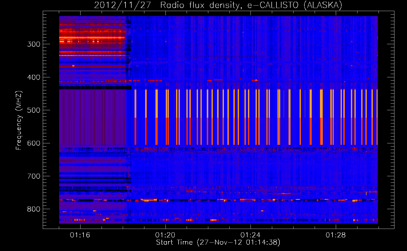The height and width of the screenshot is (251, 407).
Task: Select the 800 frequency tick label
Action: [x=34, y=209]
